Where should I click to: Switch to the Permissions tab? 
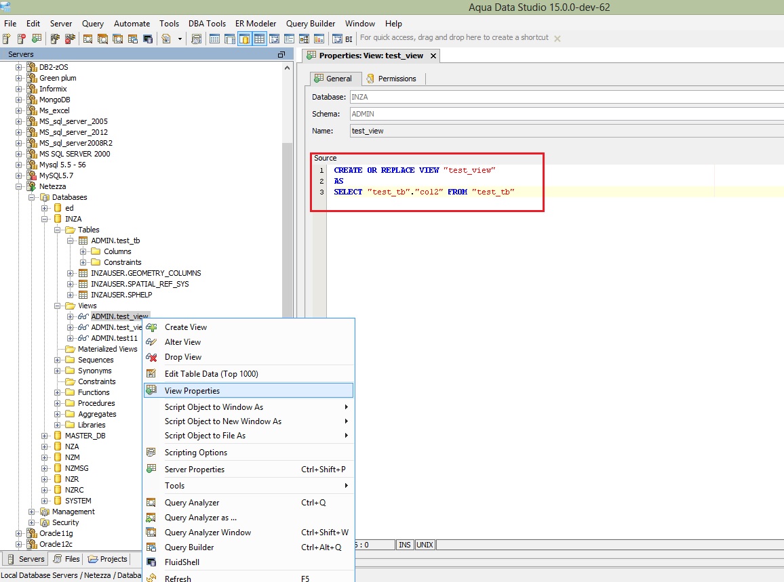391,79
